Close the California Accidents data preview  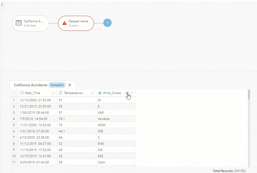pyautogui.click(x=69, y=85)
